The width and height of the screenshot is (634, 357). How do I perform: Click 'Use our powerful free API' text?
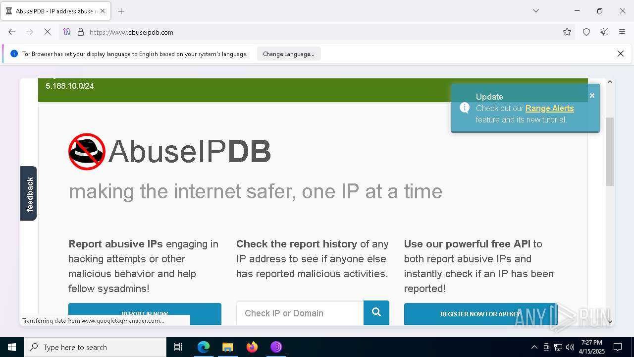click(x=467, y=244)
